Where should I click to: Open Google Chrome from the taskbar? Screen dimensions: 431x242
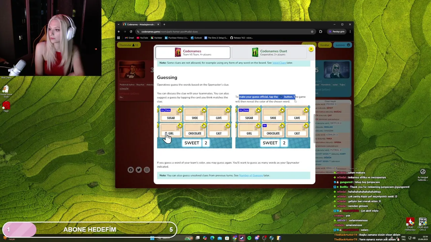point(234,238)
